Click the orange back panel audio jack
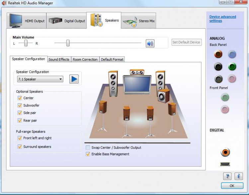The width and height of the screenshot is (249, 195). coord(218,54)
